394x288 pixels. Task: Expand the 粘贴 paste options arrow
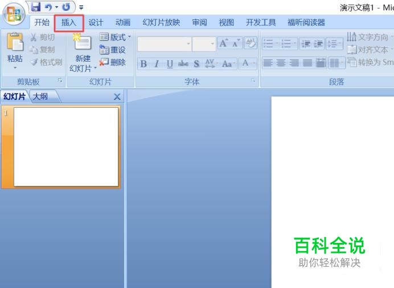(x=15, y=68)
